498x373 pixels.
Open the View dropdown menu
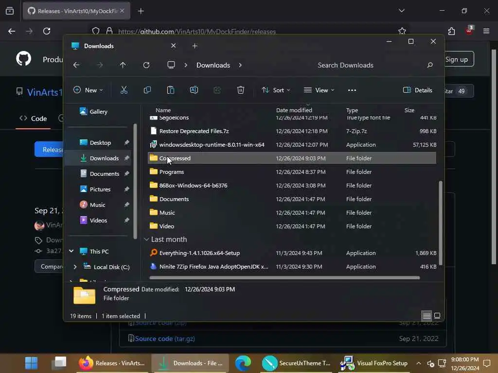319,90
